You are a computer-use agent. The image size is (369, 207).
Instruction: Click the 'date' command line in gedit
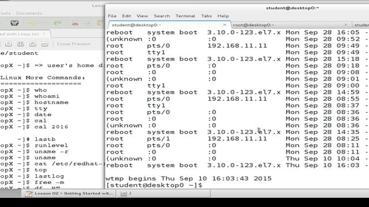(x=25, y=114)
